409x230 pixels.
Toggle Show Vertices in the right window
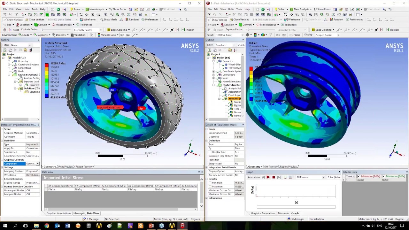coord(217,19)
